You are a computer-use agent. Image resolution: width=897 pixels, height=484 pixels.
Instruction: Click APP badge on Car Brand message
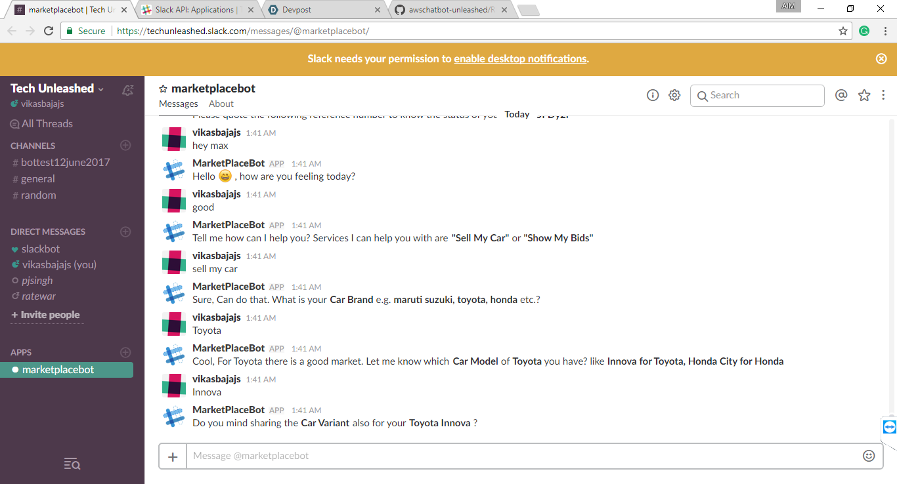coord(276,287)
